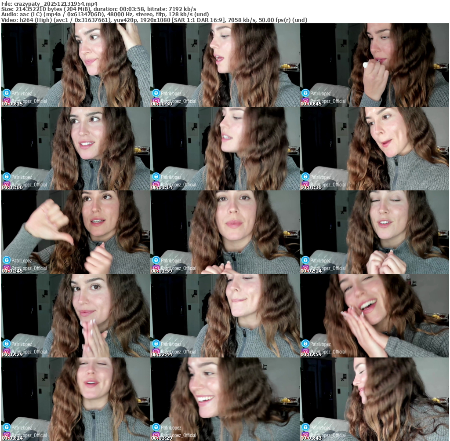Click the Instagram icon in the 00:01:00 frame
Viewport: 450px width, 441px height.
pyautogui.click(x=6, y=185)
